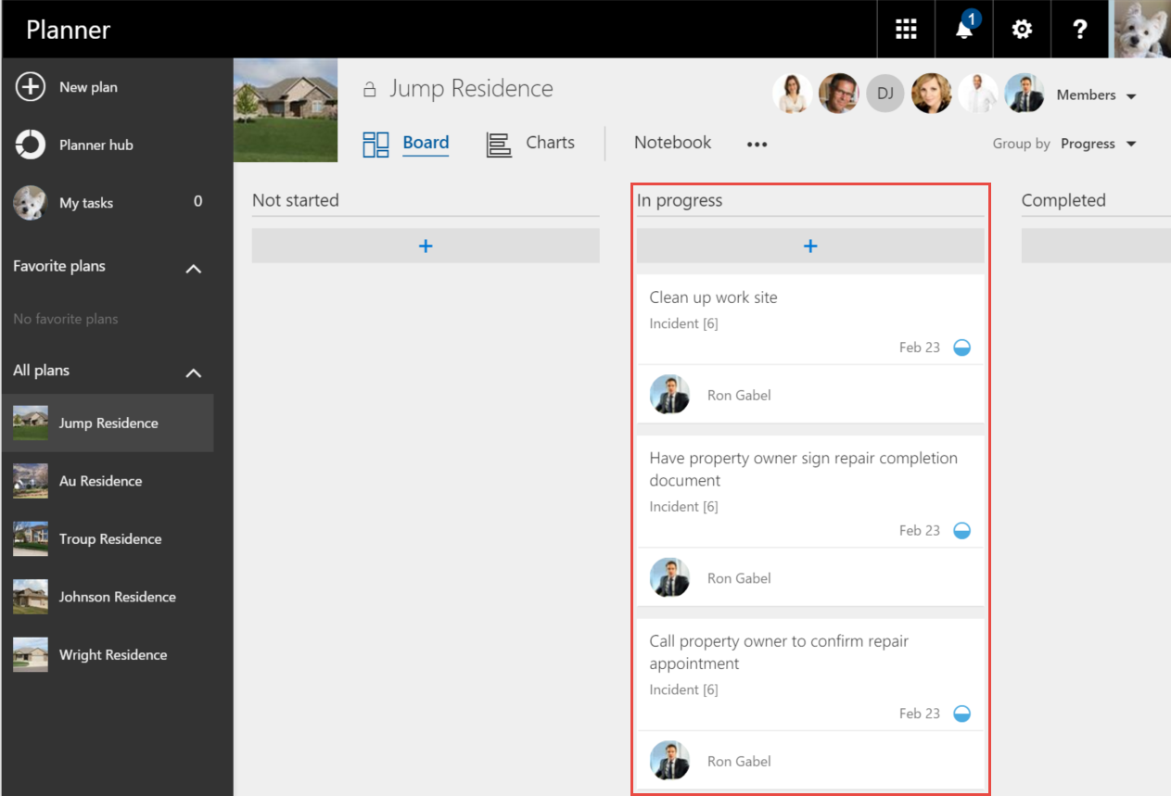Image resolution: width=1171 pixels, height=796 pixels.
Task: Collapse the Favorite plans section
Action: [193, 267]
